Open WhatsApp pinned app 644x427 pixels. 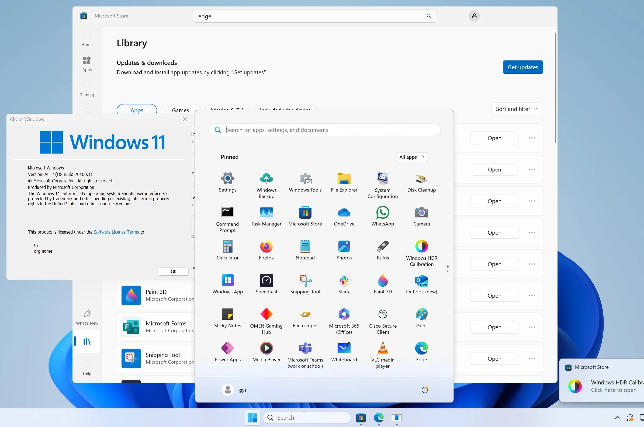(383, 216)
